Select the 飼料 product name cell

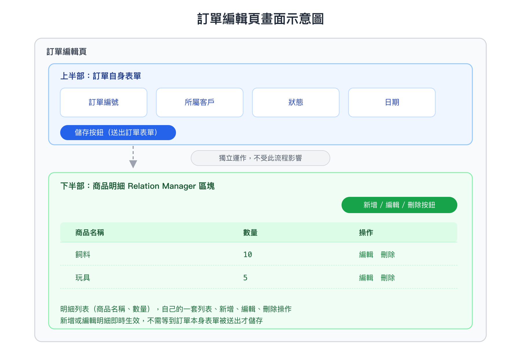click(83, 254)
